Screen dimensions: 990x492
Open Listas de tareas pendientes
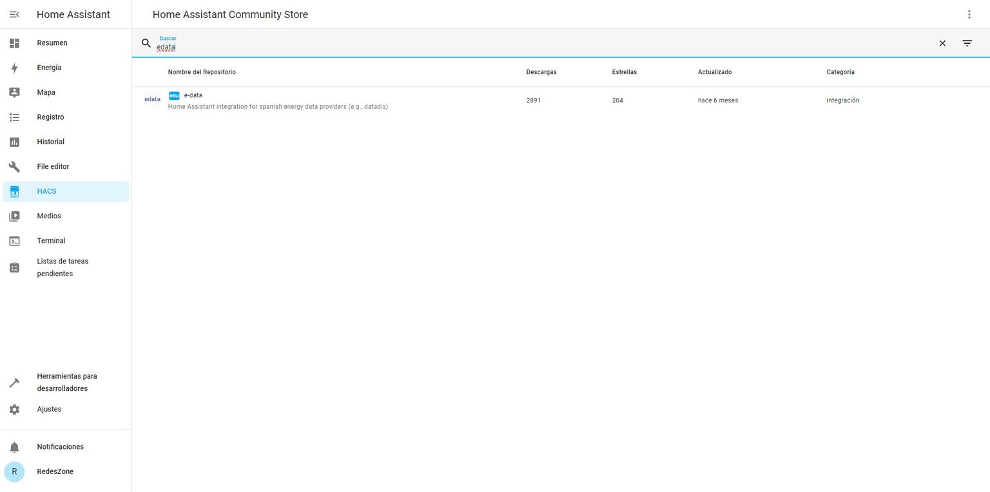66,267
